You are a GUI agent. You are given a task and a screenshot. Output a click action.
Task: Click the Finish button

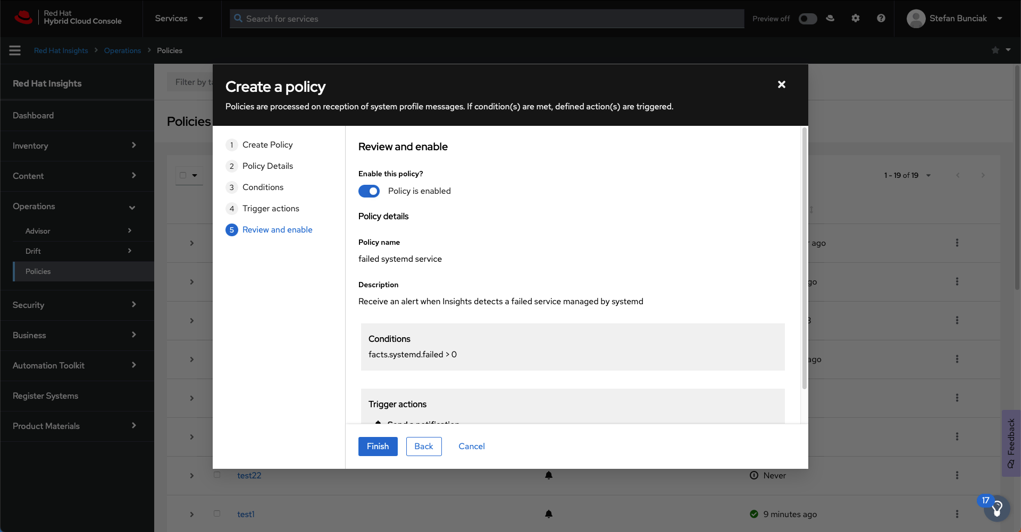378,447
